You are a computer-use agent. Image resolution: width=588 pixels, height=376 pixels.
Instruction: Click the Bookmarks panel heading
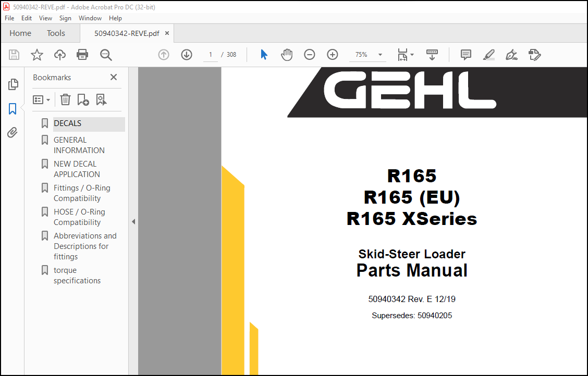point(52,78)
